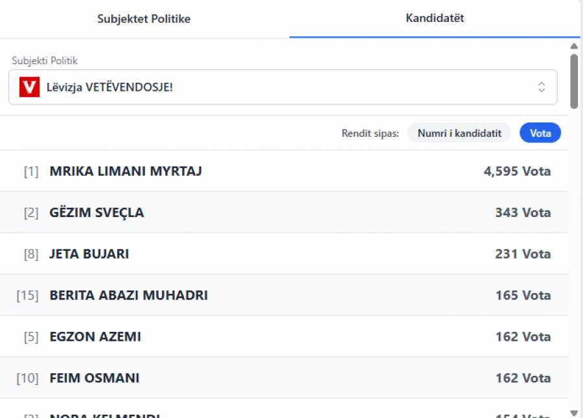Sort candidates by Vota
The width and height of the screenshot is (583, 418).
click(540, 133)
